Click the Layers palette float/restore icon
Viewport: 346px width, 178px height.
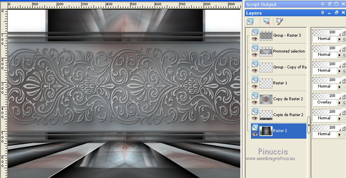(337, 13)
